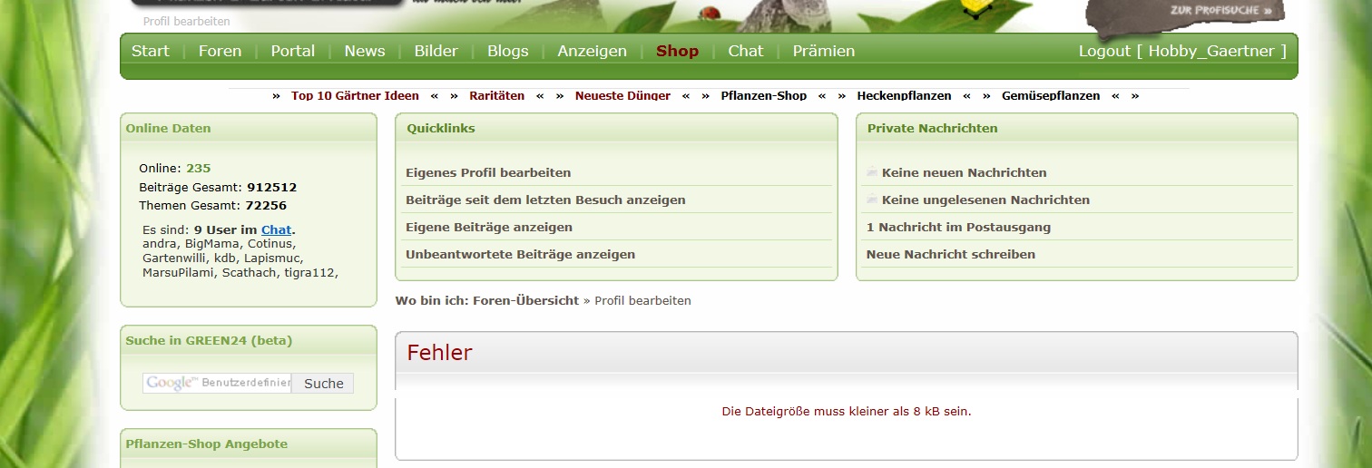This screenshot has width=1372, height=468.
Task: Log out via the Logout link
Action: point(1103,51)
